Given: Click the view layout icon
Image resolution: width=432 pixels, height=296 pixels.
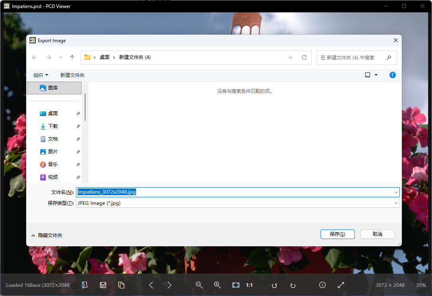Looking at the screenshot, I should coord(368,75).
